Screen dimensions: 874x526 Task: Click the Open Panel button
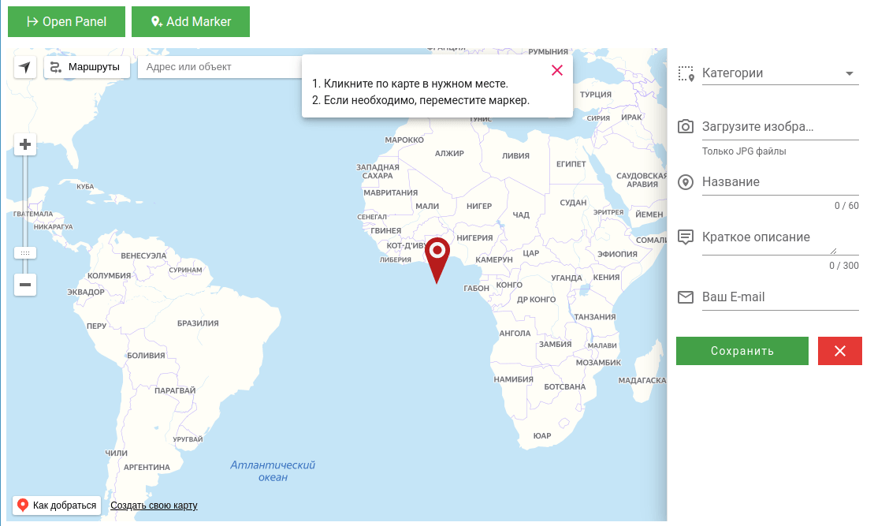(66, 21)
